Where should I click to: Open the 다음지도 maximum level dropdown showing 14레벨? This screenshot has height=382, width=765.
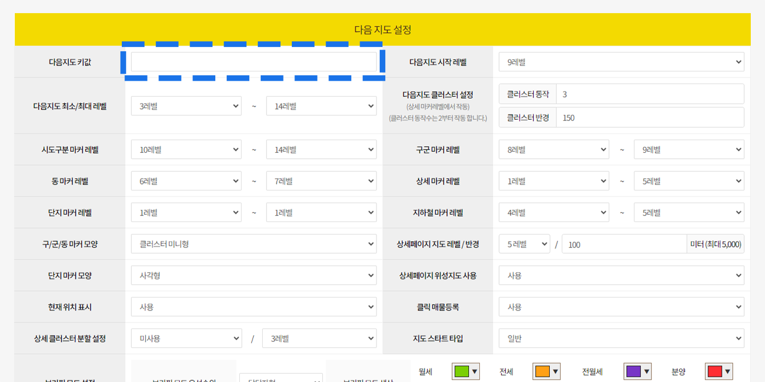pos(321,106)
